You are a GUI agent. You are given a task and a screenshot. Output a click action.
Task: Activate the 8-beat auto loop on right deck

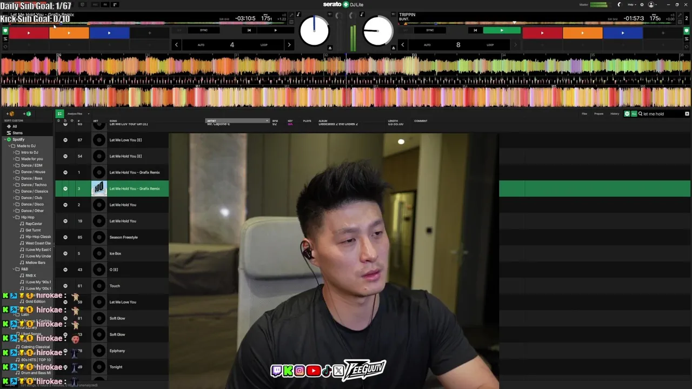point(458,45)
